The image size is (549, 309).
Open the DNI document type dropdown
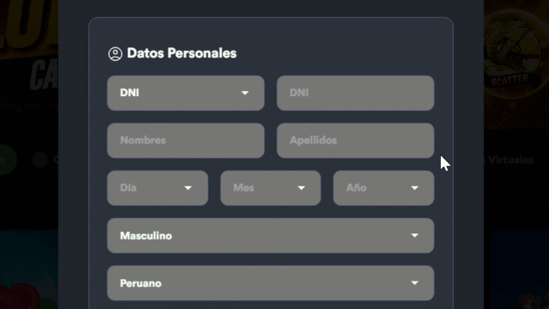pos(185,93)
